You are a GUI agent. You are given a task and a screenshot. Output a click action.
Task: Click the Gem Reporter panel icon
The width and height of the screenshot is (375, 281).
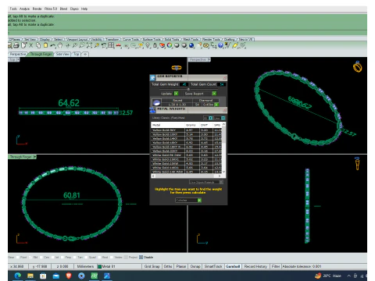pos(152,77)
